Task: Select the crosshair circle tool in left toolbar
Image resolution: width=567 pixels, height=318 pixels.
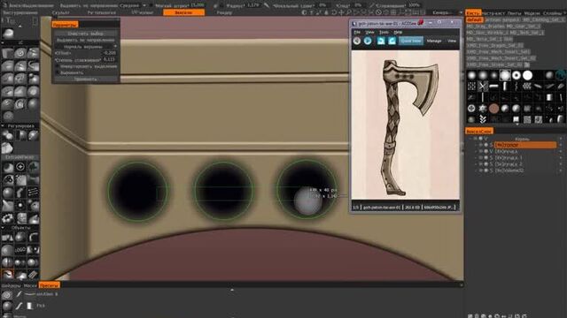Action: pyautogui.click(x=20, y=167)
